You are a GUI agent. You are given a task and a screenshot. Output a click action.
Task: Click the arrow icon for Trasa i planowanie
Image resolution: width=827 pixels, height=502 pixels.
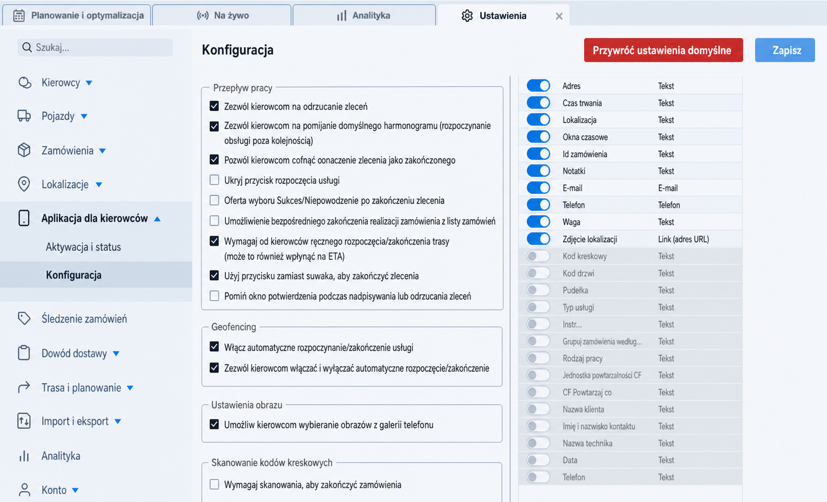click(24, 387)
